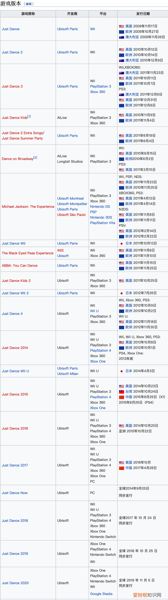168x600 pixels.
Task: Open the Just Dance 2018 link
Action: [15, 521]
